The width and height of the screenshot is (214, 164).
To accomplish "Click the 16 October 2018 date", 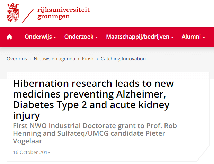I will pos(32,152).
